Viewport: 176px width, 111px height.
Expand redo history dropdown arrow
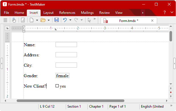click(82, 20)
